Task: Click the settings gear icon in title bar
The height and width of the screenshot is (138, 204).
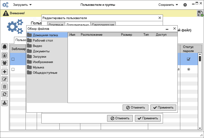Action: pos(185,5)
